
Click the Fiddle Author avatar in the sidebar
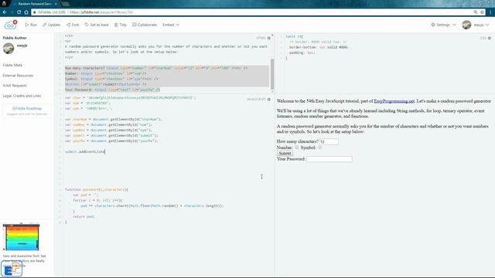tap(9, 48)
